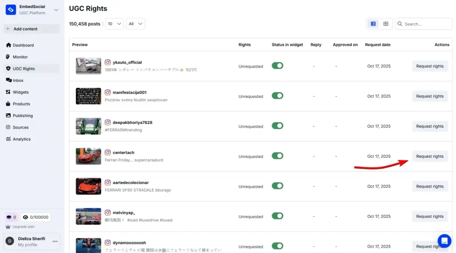Switch to grid view icon
This screenshot has width=456, height=253.
click(386, 24)
